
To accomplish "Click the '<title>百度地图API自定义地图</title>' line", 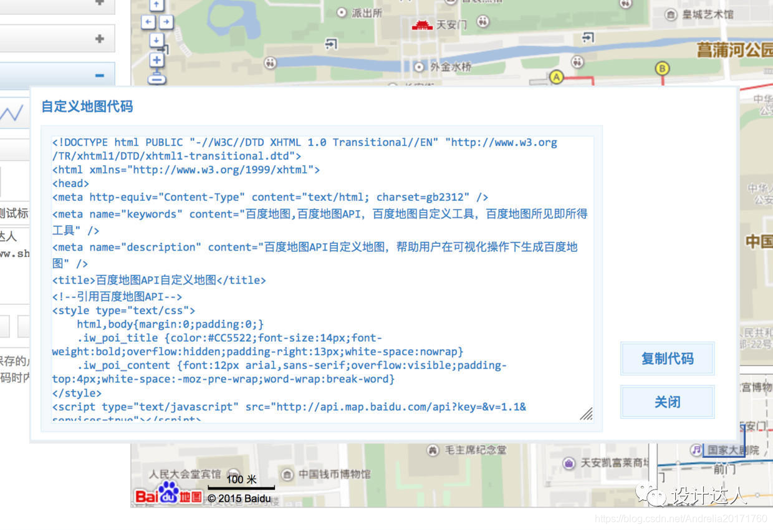I will (x=159, y=280).
